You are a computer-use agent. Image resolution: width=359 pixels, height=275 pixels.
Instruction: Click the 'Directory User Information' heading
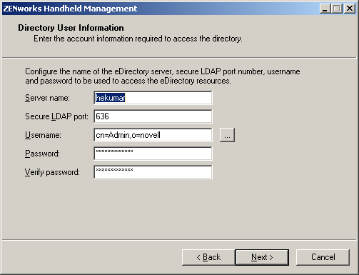tap(71, 28)
